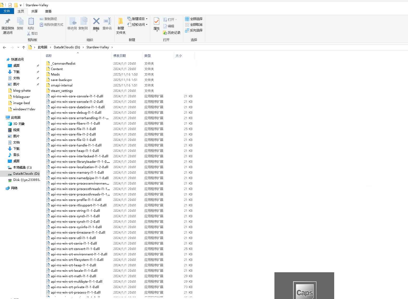Open the recent locations dropdown arrow
Viewport: 408px width, 299px height.
[x=18, y=47]
